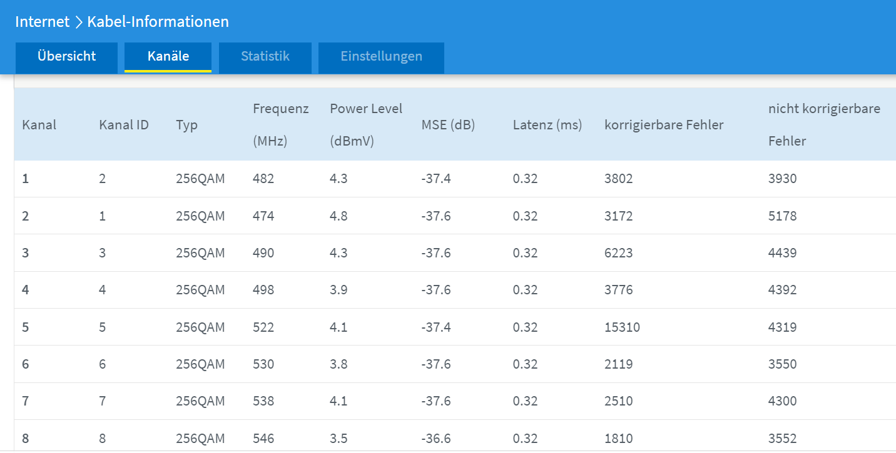Click uncorrectable errors value 5178
Viewport: 896px width, 453px height.
coord(783,216)
